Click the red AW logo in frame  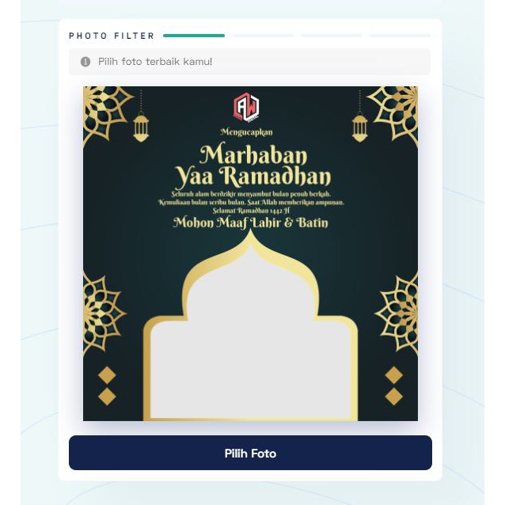[x=246, y=107]
